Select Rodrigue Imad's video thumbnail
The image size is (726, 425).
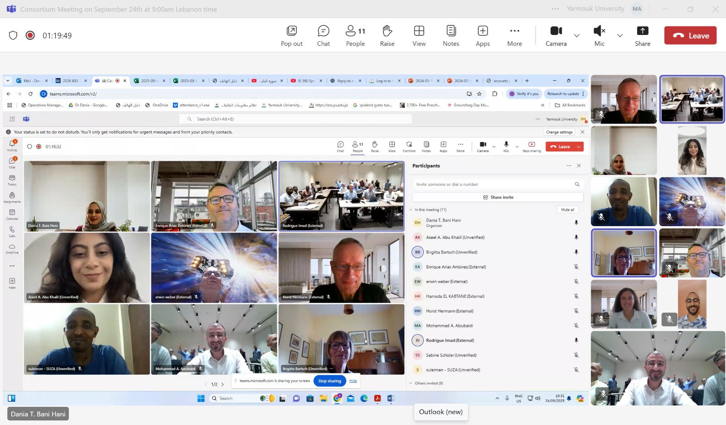[x=341, y=196]
